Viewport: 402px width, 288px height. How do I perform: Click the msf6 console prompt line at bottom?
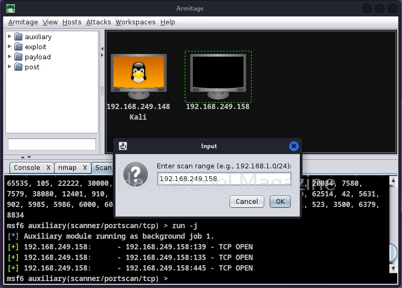[87, 278]
